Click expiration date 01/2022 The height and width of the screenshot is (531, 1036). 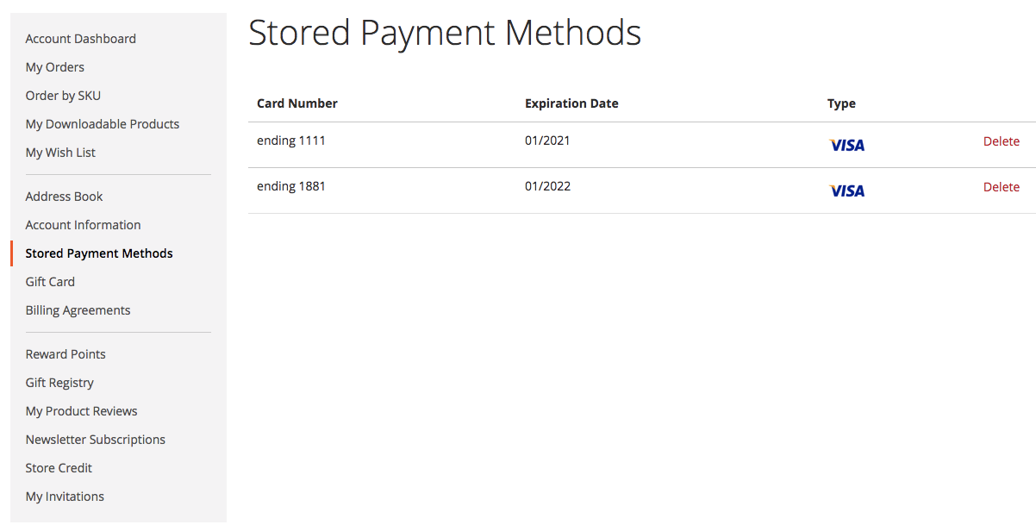point(547,186)
